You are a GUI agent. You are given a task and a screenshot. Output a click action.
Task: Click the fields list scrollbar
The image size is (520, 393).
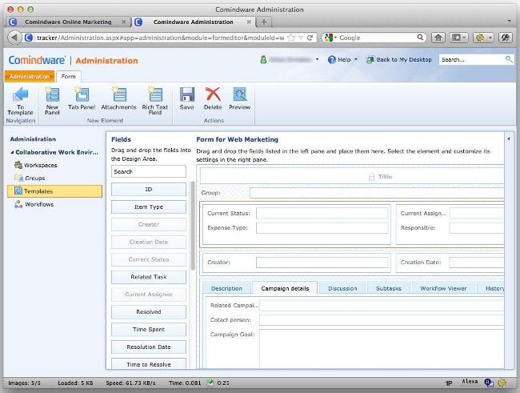point(192,226)
